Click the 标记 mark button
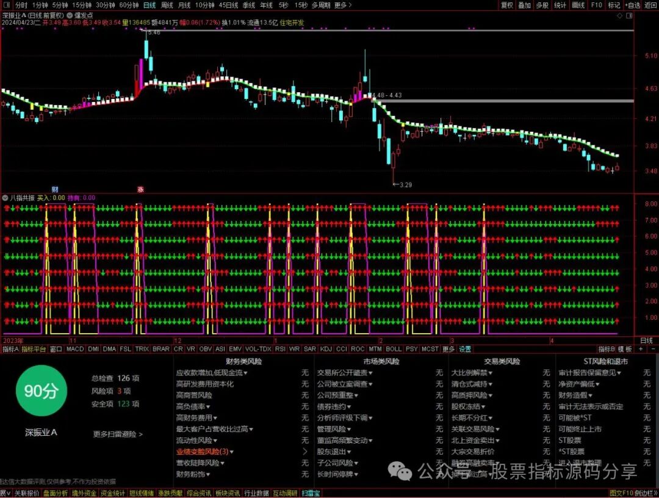This screenshot has width=659, height=498. (x=614, y=5)
